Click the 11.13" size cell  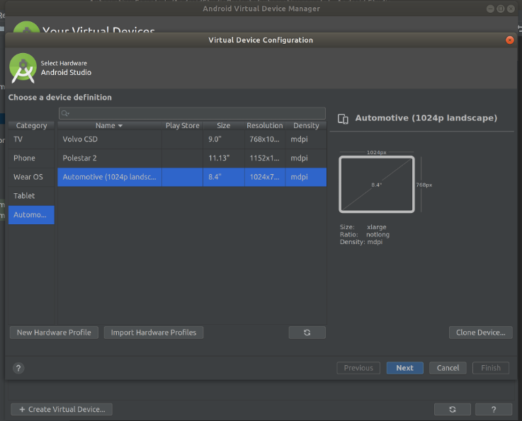[x=224, y=158]
